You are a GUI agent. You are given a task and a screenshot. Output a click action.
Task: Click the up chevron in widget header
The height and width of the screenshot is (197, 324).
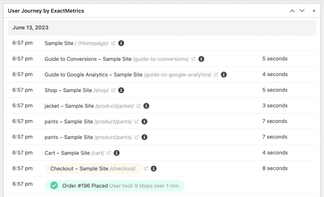tap(292, 10)
